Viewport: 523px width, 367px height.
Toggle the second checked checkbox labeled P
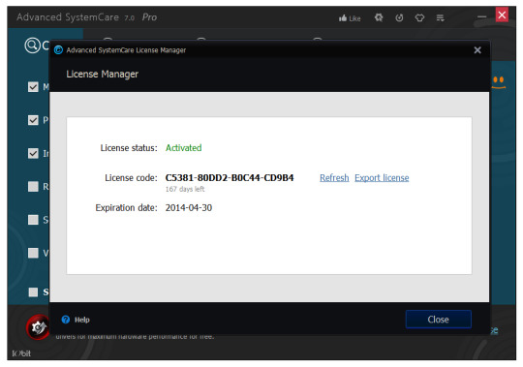[x=33, y=120]
